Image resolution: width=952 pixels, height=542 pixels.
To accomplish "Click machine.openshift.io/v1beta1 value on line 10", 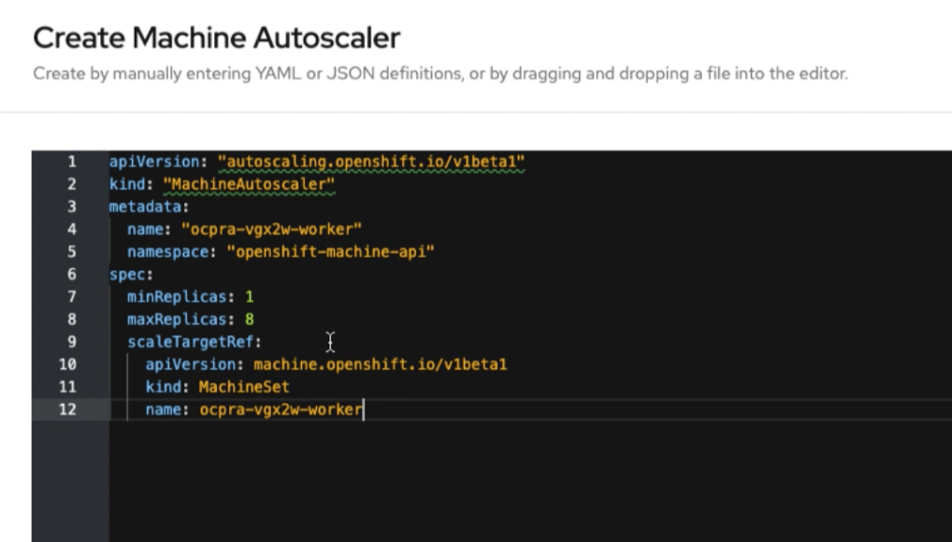I will [380, 364].
